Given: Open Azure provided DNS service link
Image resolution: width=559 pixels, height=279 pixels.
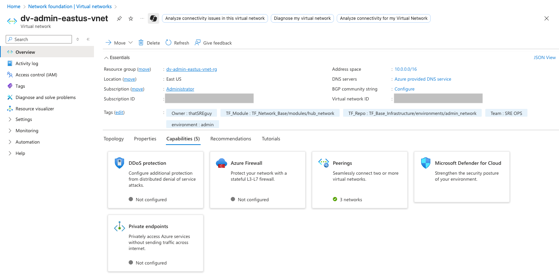Looking at the screenshot, I should tap(423, 79).
